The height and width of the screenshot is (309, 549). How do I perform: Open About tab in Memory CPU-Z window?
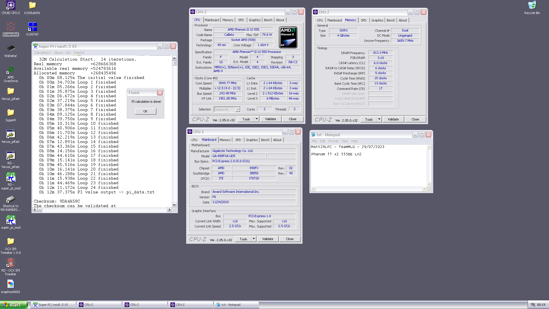403,20
